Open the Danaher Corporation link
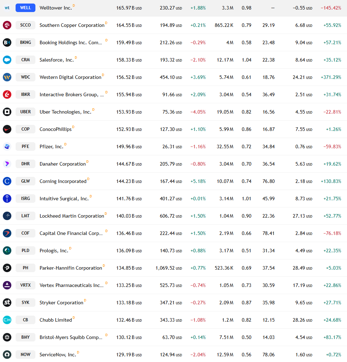This screenshot has width=347, height=362. (63, 164)
